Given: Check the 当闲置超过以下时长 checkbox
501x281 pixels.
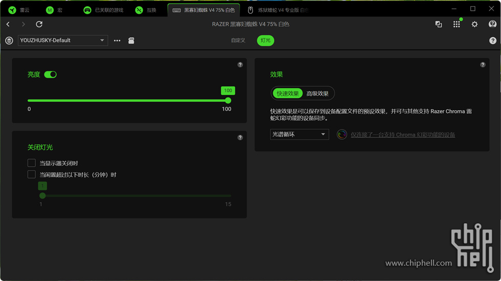Looking at the screenshot, I should pos(31,174).
